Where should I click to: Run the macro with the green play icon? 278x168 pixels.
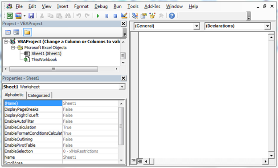point(98,16)
